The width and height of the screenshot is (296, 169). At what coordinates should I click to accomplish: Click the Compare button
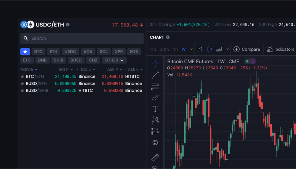[247, 49]
